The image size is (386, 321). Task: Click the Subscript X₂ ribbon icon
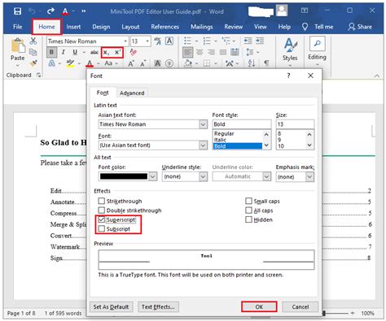pyautogui.click(x=107, y=53)
